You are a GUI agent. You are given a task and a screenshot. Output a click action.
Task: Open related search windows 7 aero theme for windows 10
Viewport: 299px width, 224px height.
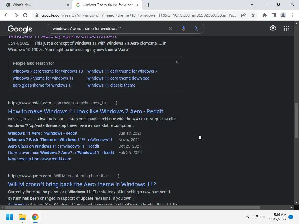pyautogui.click(x=48, y=71)
